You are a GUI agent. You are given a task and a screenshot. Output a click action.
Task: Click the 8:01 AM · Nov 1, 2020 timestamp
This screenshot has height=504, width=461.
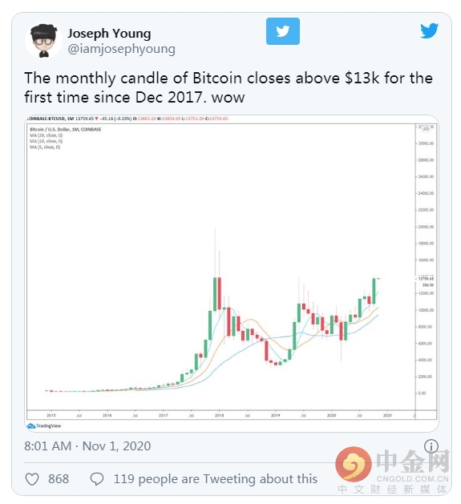[x=87, y=446]
